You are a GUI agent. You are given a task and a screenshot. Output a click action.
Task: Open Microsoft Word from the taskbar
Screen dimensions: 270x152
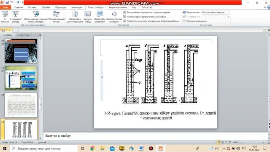coord(141,148)
